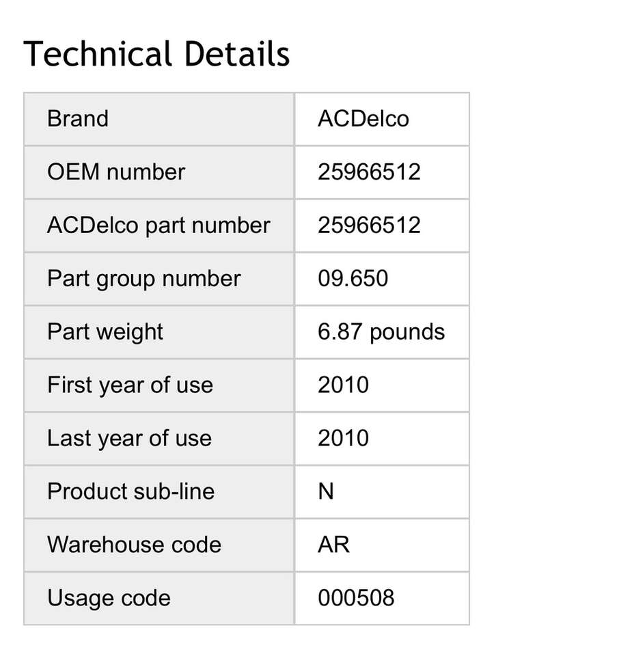Select the Product sub-line label

(x=130, y=492)
